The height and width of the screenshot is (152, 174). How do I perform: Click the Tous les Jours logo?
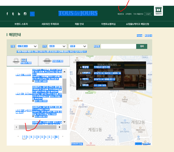coord(78,13)
